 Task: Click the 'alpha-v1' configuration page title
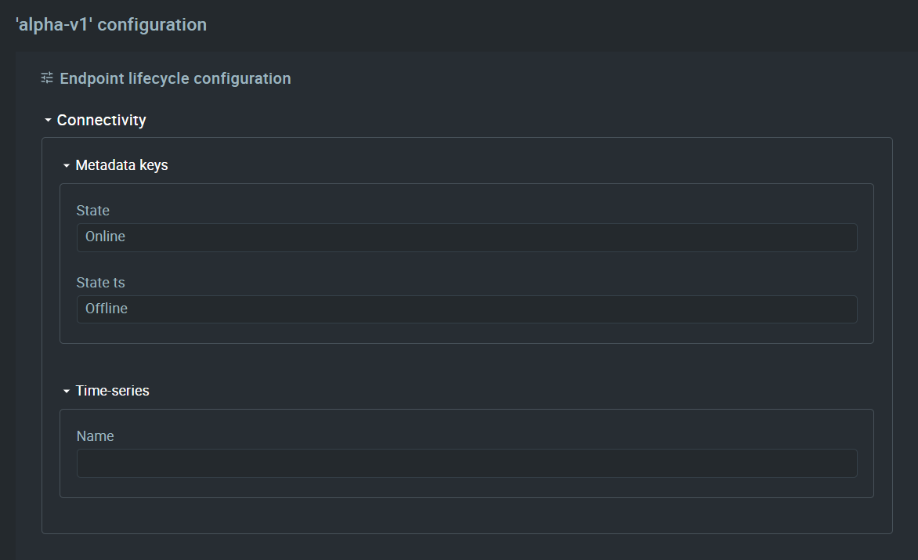click(110, 24)
